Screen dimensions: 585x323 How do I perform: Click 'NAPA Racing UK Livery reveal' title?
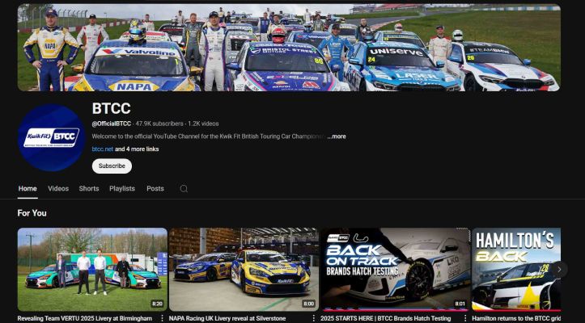click(229, 318)
